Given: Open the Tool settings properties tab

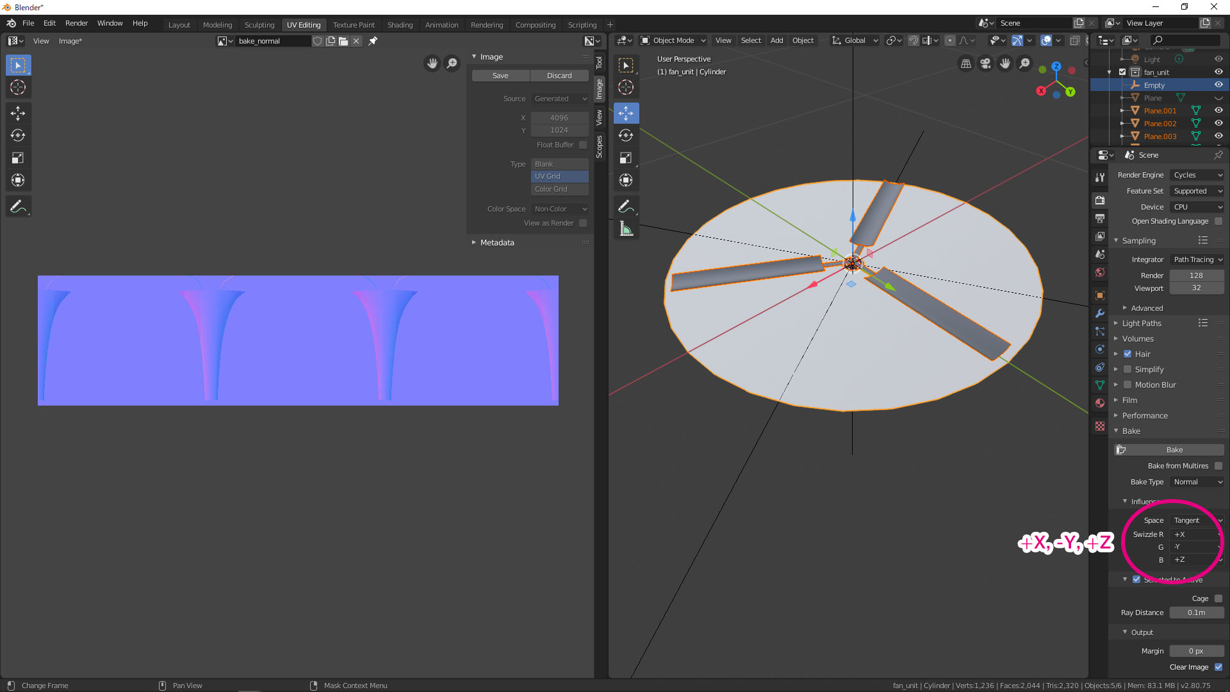Looking at the screenshot, I should (x=1100, y=177).
